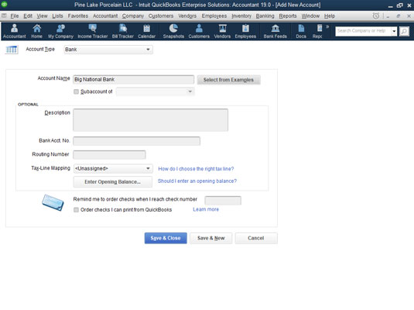
Task: Click Save & New button
Action: point(211,238)
